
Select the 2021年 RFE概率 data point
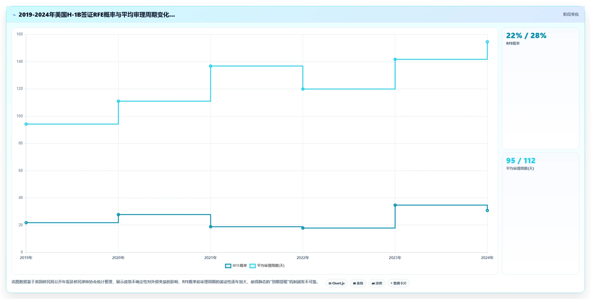tap(211, 227)
